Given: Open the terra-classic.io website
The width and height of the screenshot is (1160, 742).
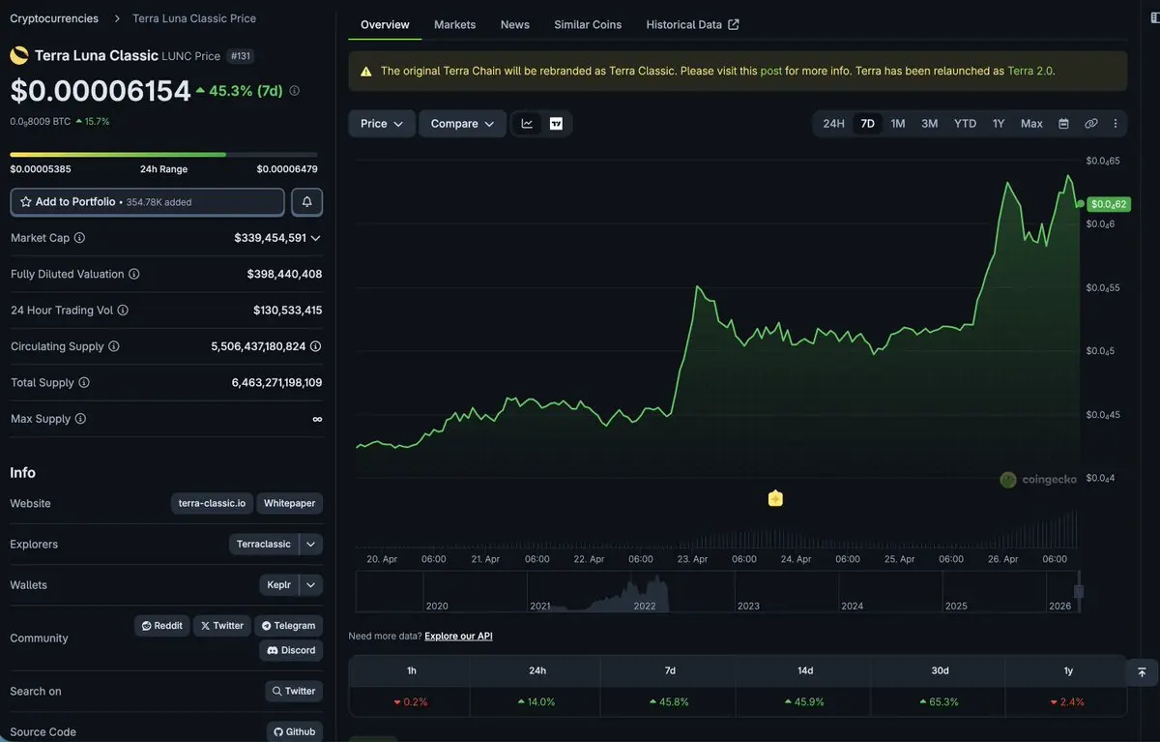Looking at the screenshot, I should (212, 504).
